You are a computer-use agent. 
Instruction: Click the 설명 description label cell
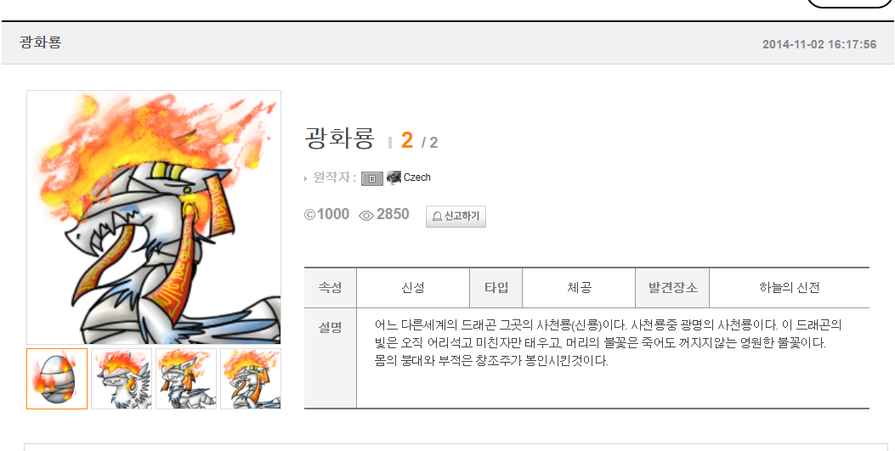pyautogui.click(x=331, y=358)
